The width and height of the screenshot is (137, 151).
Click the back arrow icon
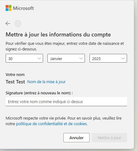8,24
